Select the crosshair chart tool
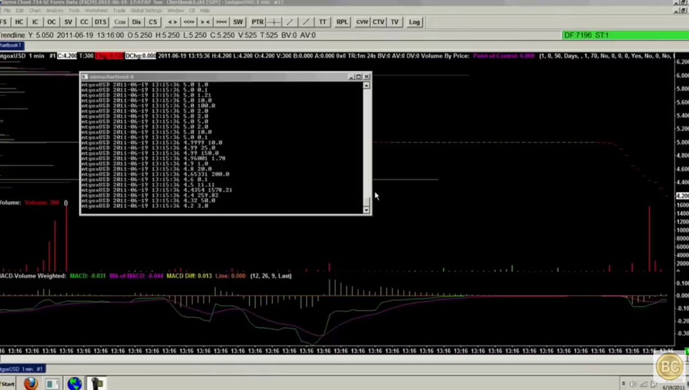The height and width of the screenshot is (390, 689). click(x=274, y=22)
